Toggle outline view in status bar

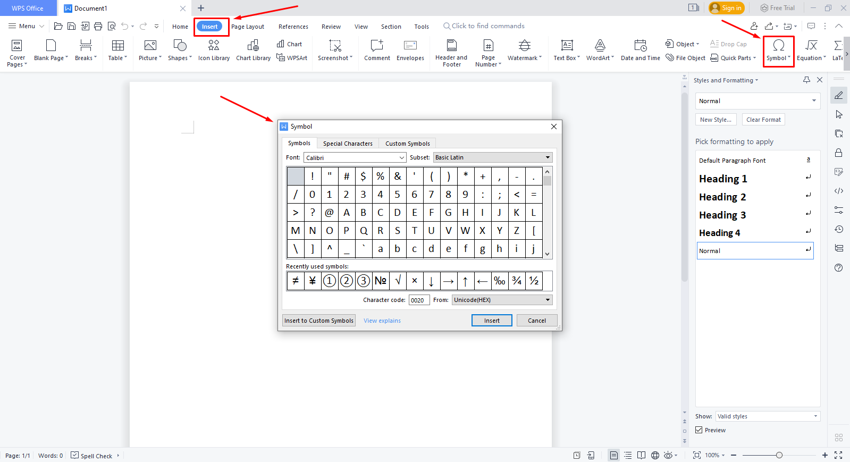click(628, 455)
